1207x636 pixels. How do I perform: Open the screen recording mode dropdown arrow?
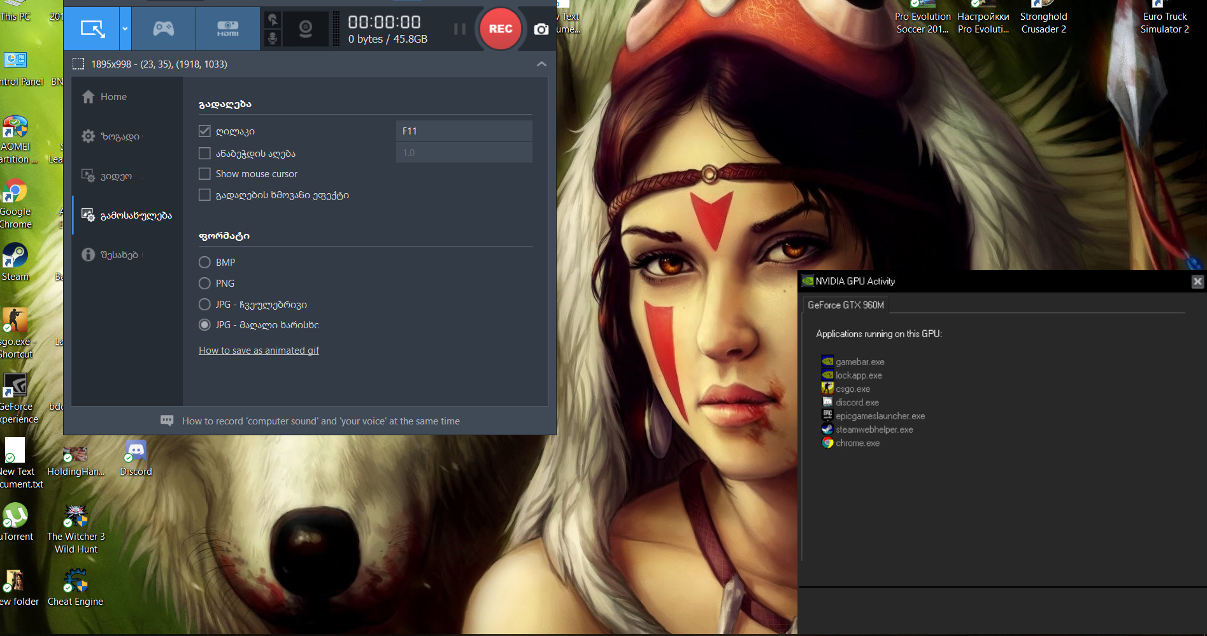point(125,29)
